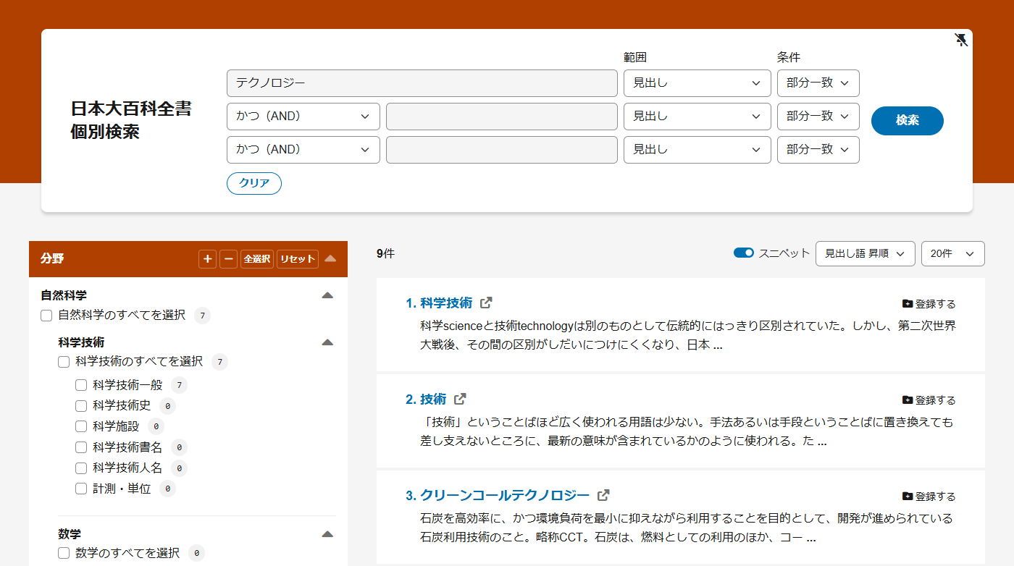
Task: Collapse the 数学 subsection
Action: 327,534
